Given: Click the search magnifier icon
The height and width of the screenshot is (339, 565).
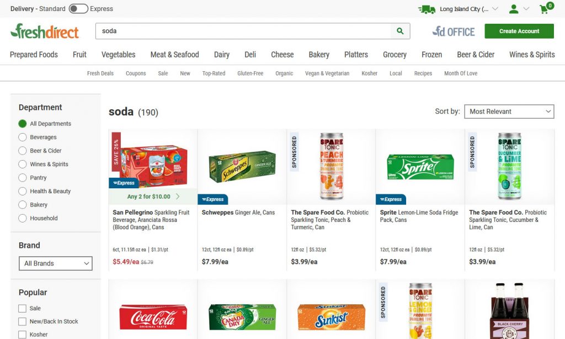Looking at the screenshot, I should 400,31.
